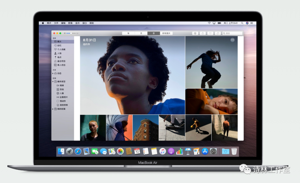Open the 帮助 (Help) menu
The height and width of the screenshot is (183, 300).
point(92,23)
